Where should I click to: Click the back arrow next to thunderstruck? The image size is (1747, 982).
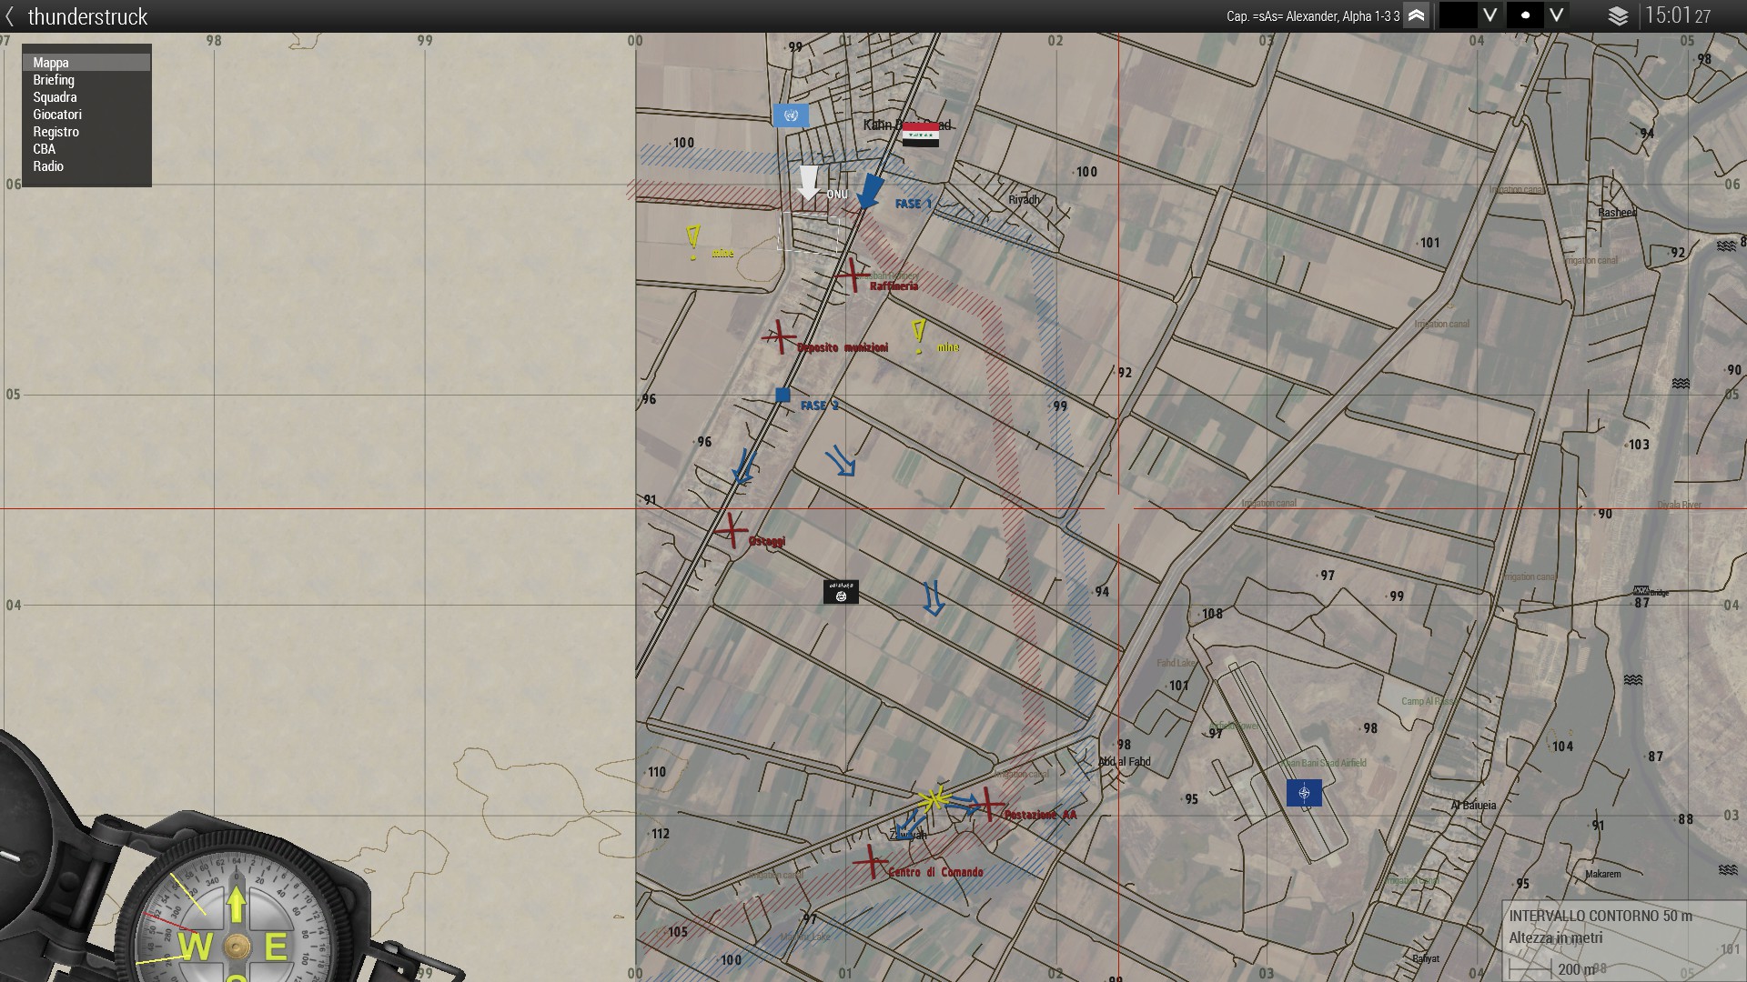tap(10, 16)
